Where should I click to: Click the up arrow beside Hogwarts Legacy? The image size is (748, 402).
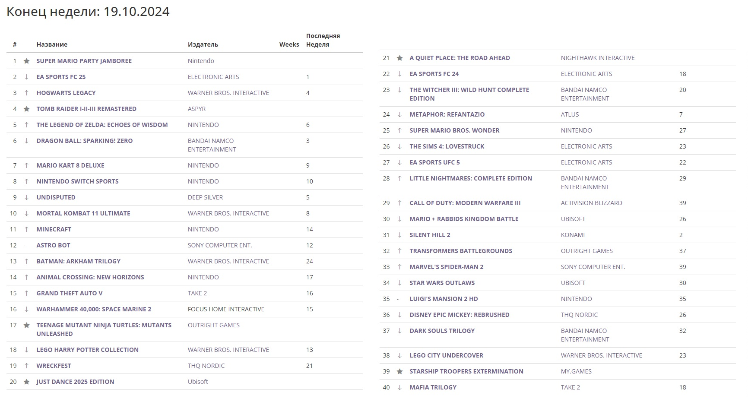click(26, 93)
